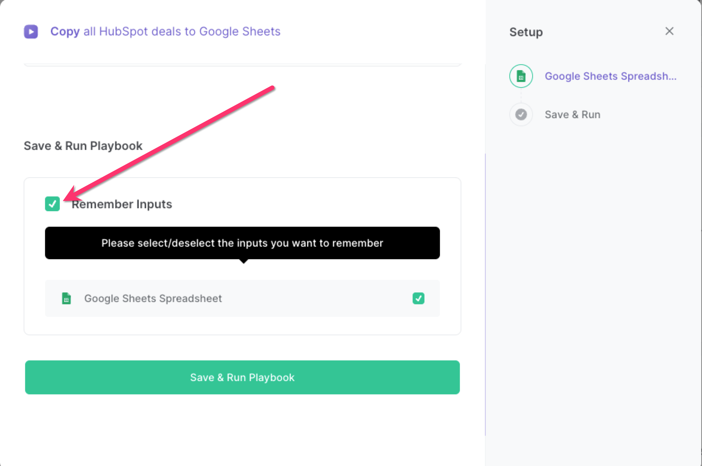Click the Save & Run step checkmark icon
The image size is (702, 466).
(521, 114)
